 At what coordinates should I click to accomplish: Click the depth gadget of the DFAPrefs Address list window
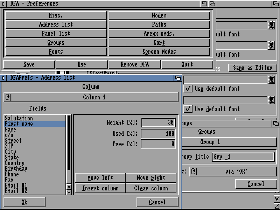[x=178, y=78]
